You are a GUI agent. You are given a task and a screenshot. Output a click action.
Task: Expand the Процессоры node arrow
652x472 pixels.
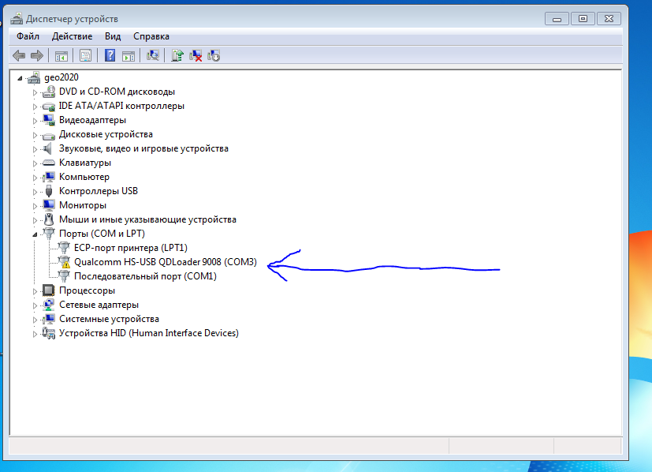35,291
